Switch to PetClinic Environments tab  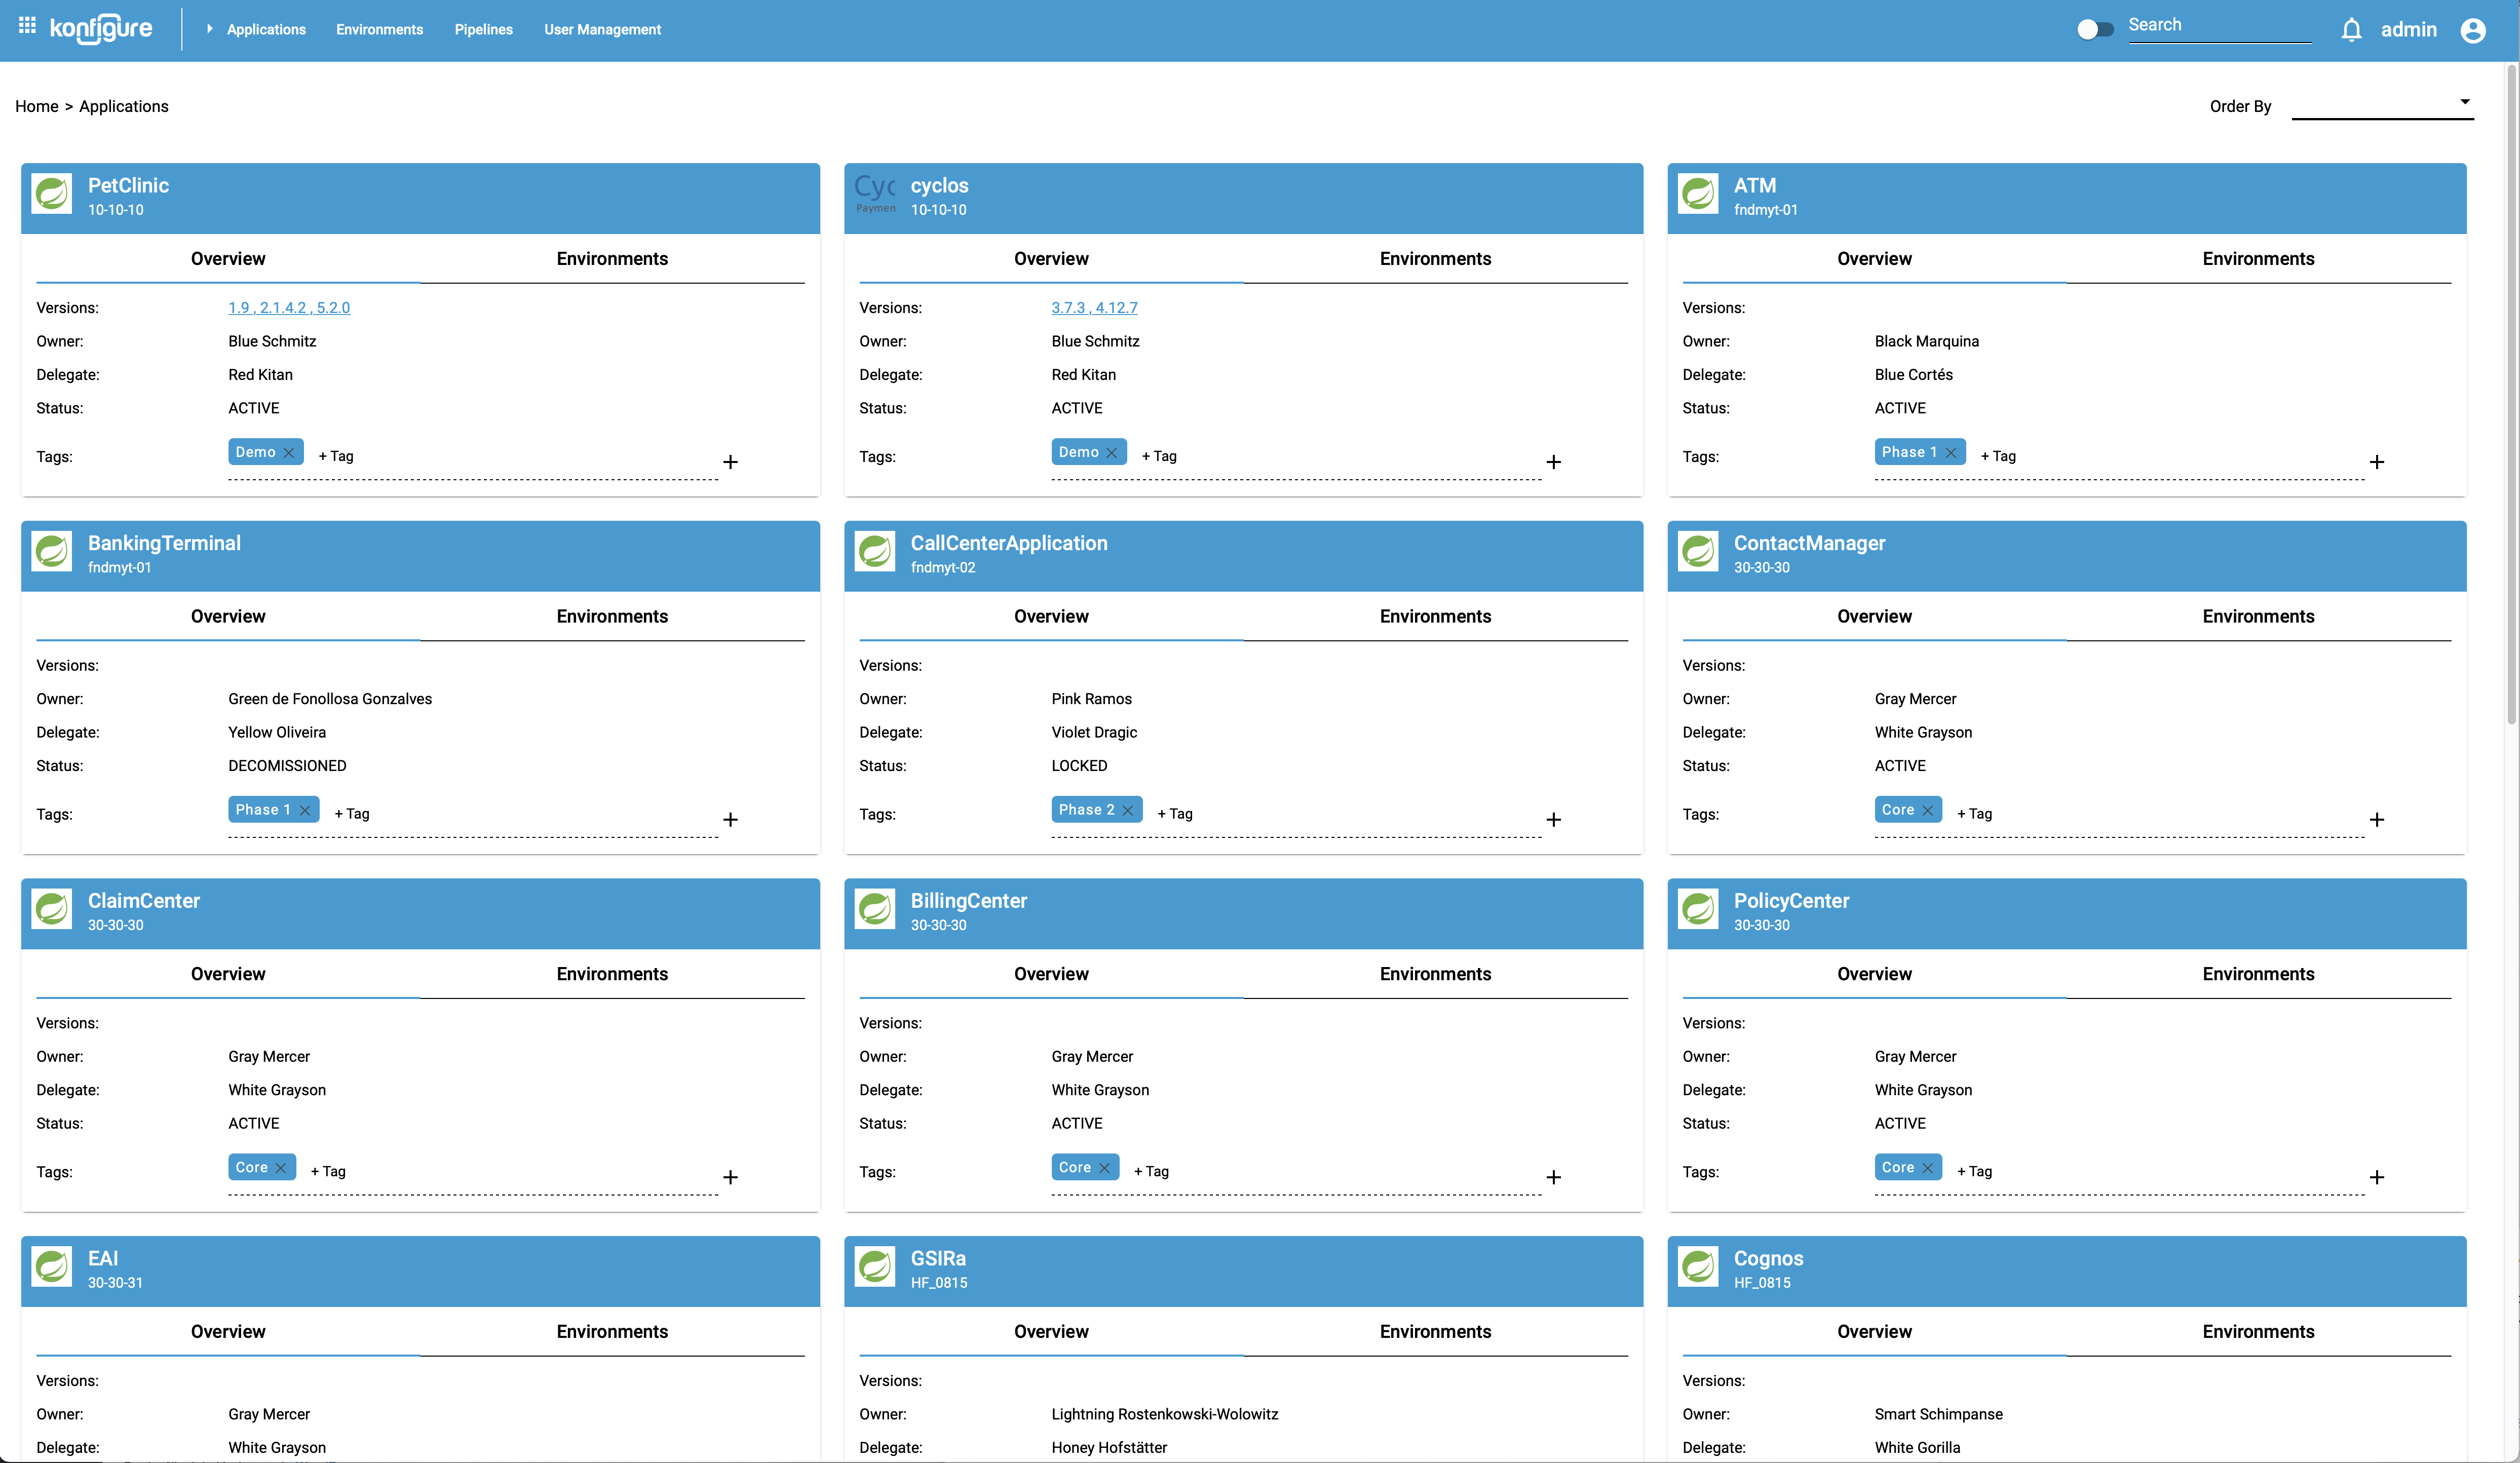click(x=612, y=259)
